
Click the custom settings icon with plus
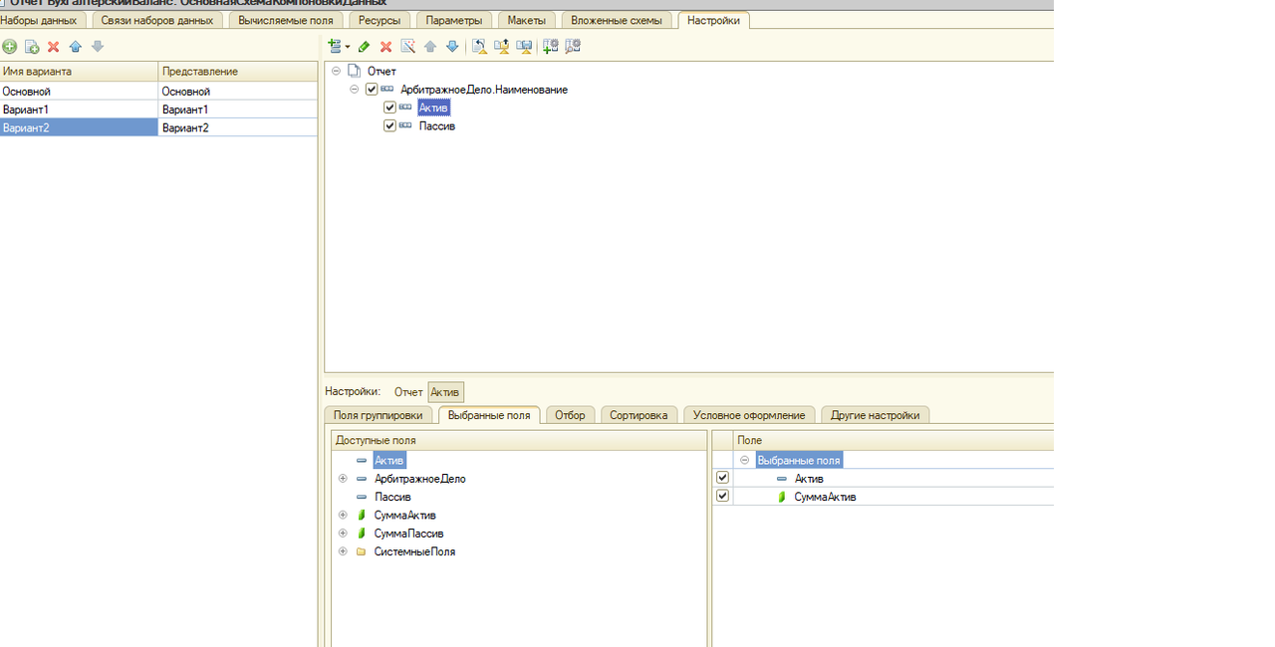[550, 46]
